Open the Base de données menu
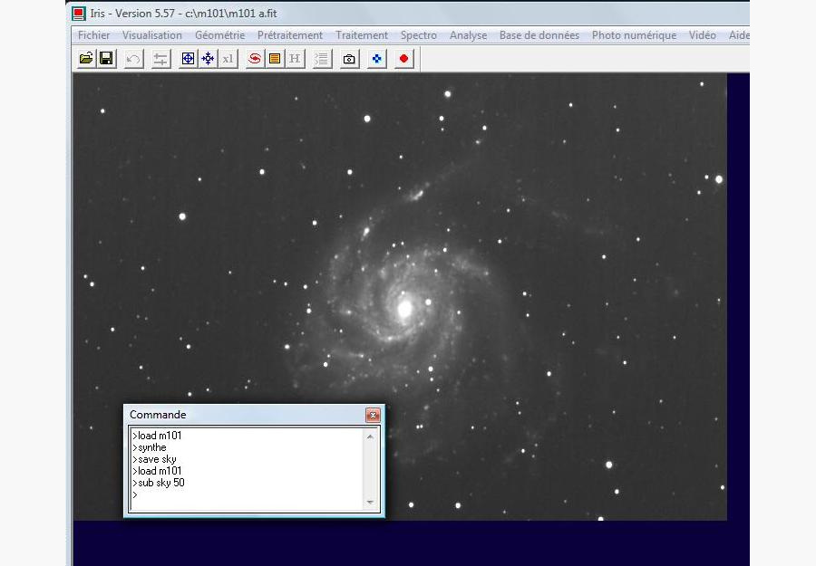This screenshot has height=566, width=816. 539,35
